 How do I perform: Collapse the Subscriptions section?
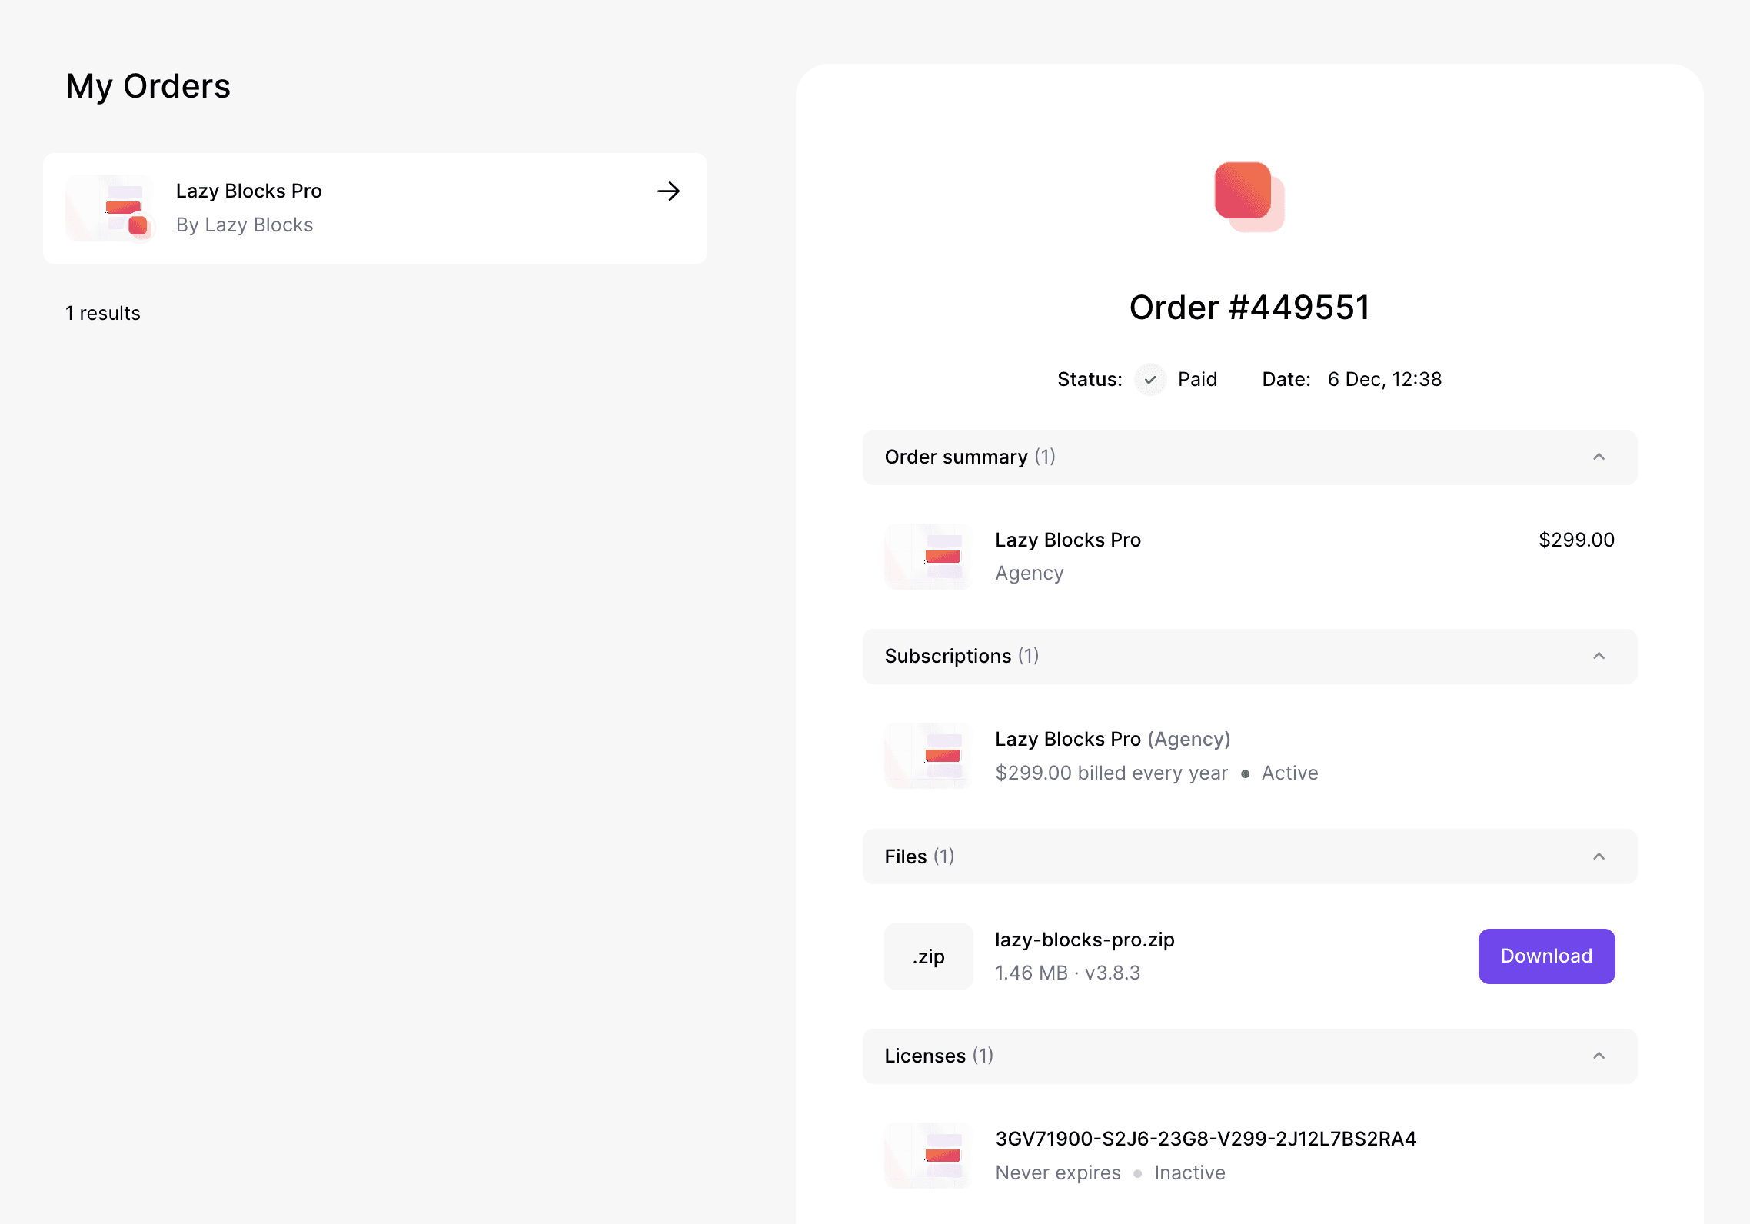point(1600,656)
